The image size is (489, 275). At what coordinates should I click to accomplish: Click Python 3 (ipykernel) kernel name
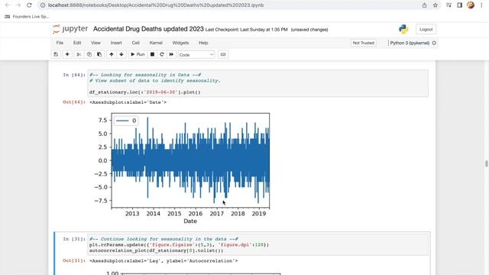click(x=410, y=43)
